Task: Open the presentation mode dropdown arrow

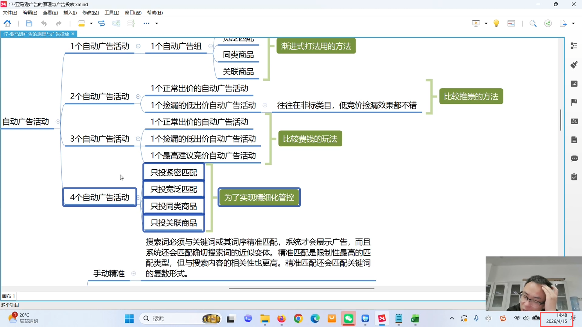Action: pyautogui.click(x=486, y=23)
